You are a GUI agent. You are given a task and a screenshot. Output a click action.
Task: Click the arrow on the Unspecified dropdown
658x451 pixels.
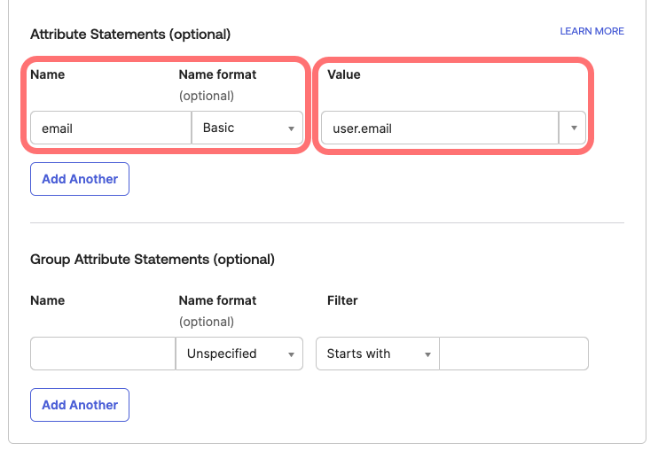click(x=291, y=354)
